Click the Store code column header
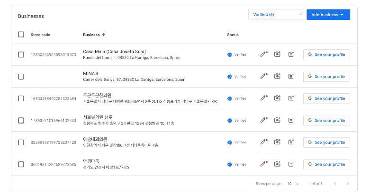 40,35
